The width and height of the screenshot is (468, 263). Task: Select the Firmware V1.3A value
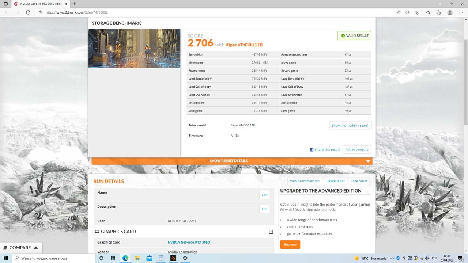235,136
